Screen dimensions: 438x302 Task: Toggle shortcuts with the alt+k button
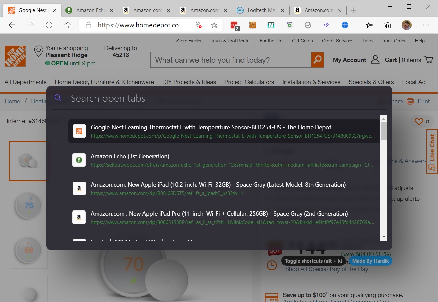pos(313,261)
